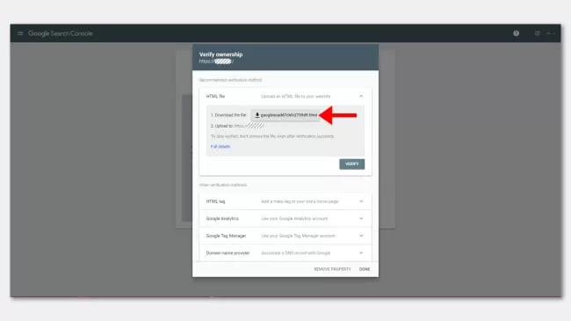The height and width of the screenshot is (321, 571).
Task: Click the 'Upload to' URL line
Action: coord(238,126)
